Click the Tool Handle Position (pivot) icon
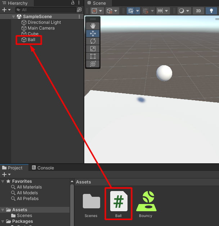 (x=94, y=11)
